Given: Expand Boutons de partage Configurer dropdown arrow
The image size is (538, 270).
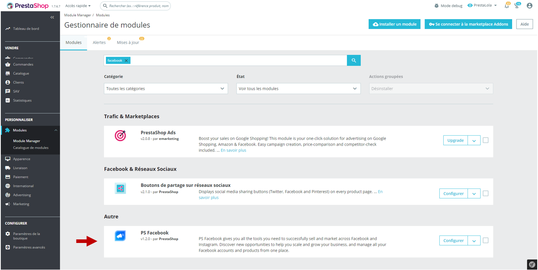Looking at the screenshot, I should [474, 194].
